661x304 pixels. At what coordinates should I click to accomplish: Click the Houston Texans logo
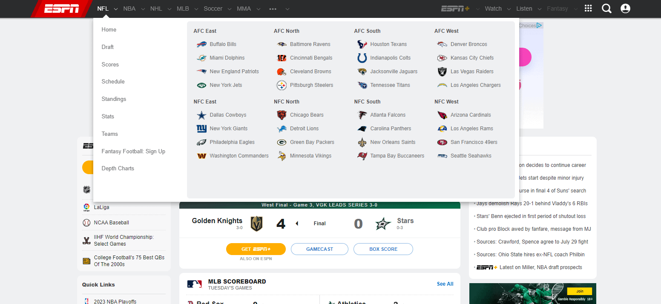(x=362, y=44)
